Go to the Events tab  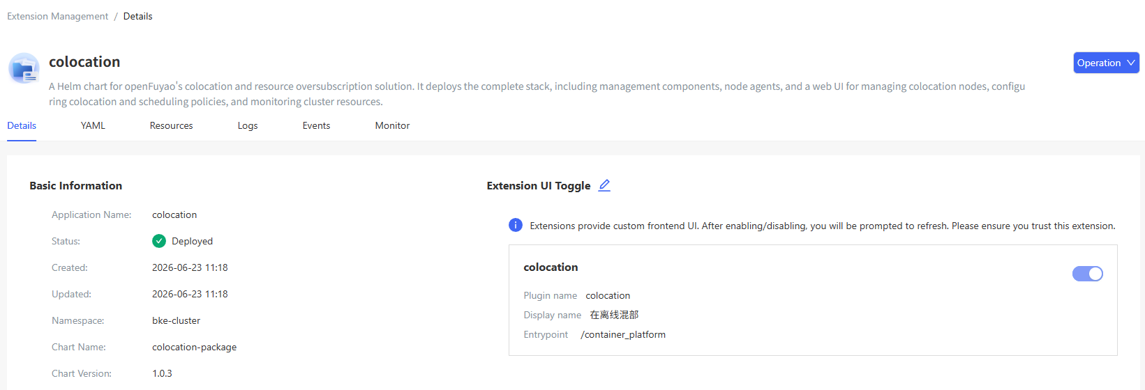tap(316, 125)
